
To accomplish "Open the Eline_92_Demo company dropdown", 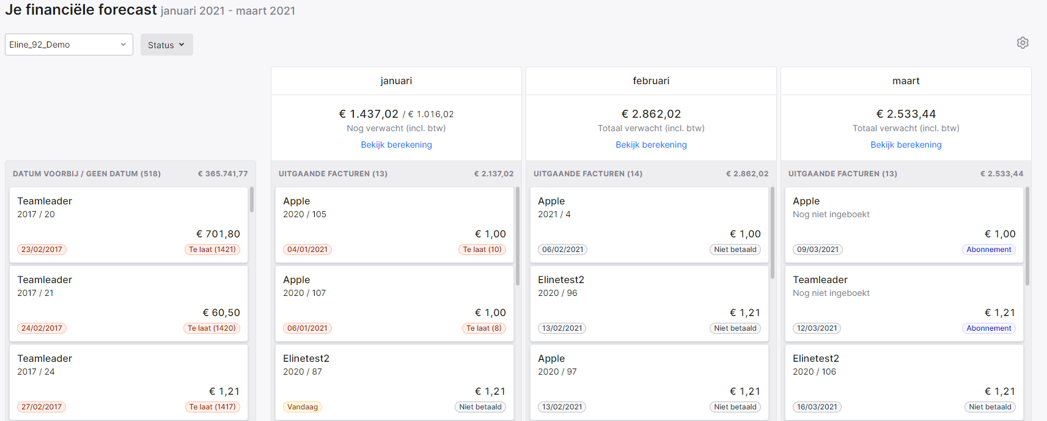I will (69, 45).
